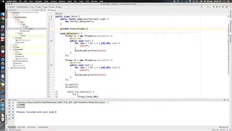Click the Debug icon in the top toolbar
Image resolution: width=232 pixels, height=131 pixels.
click(217, 7)
